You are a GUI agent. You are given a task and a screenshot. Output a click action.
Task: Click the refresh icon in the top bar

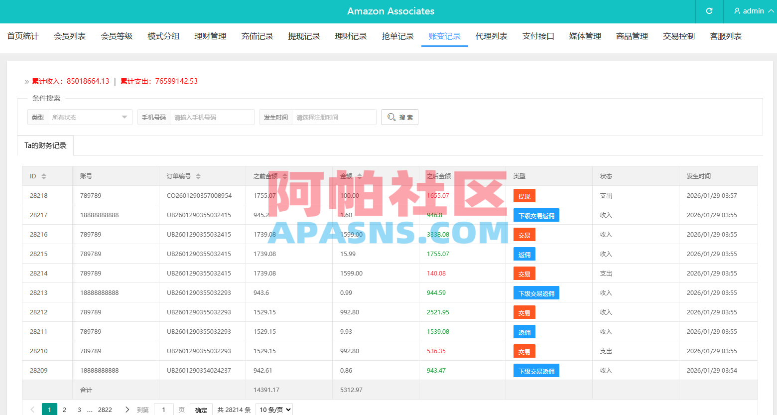tap(709, 11)
